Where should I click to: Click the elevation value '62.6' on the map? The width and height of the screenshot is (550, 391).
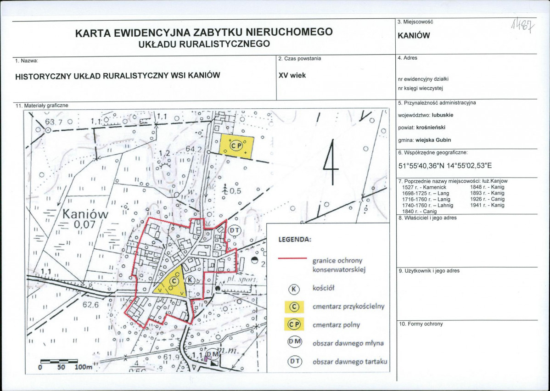[90, 305]
